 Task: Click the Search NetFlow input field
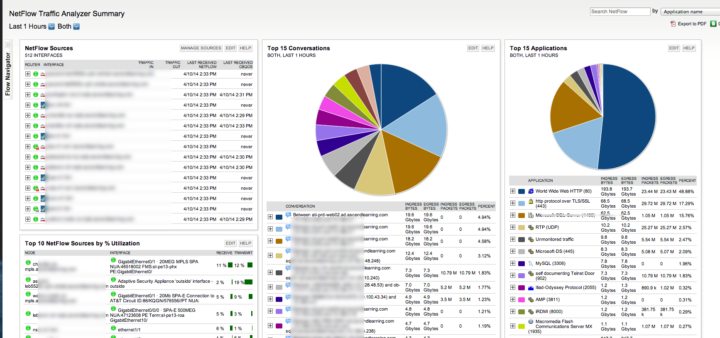pos(620,12)
